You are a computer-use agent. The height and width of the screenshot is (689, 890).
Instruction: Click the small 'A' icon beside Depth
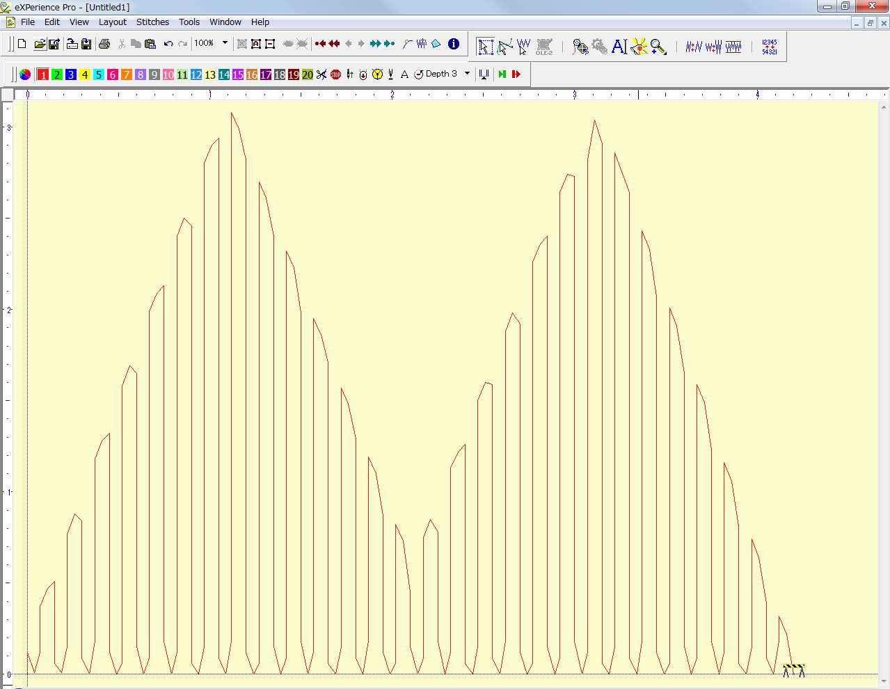[x=404, y=74]
